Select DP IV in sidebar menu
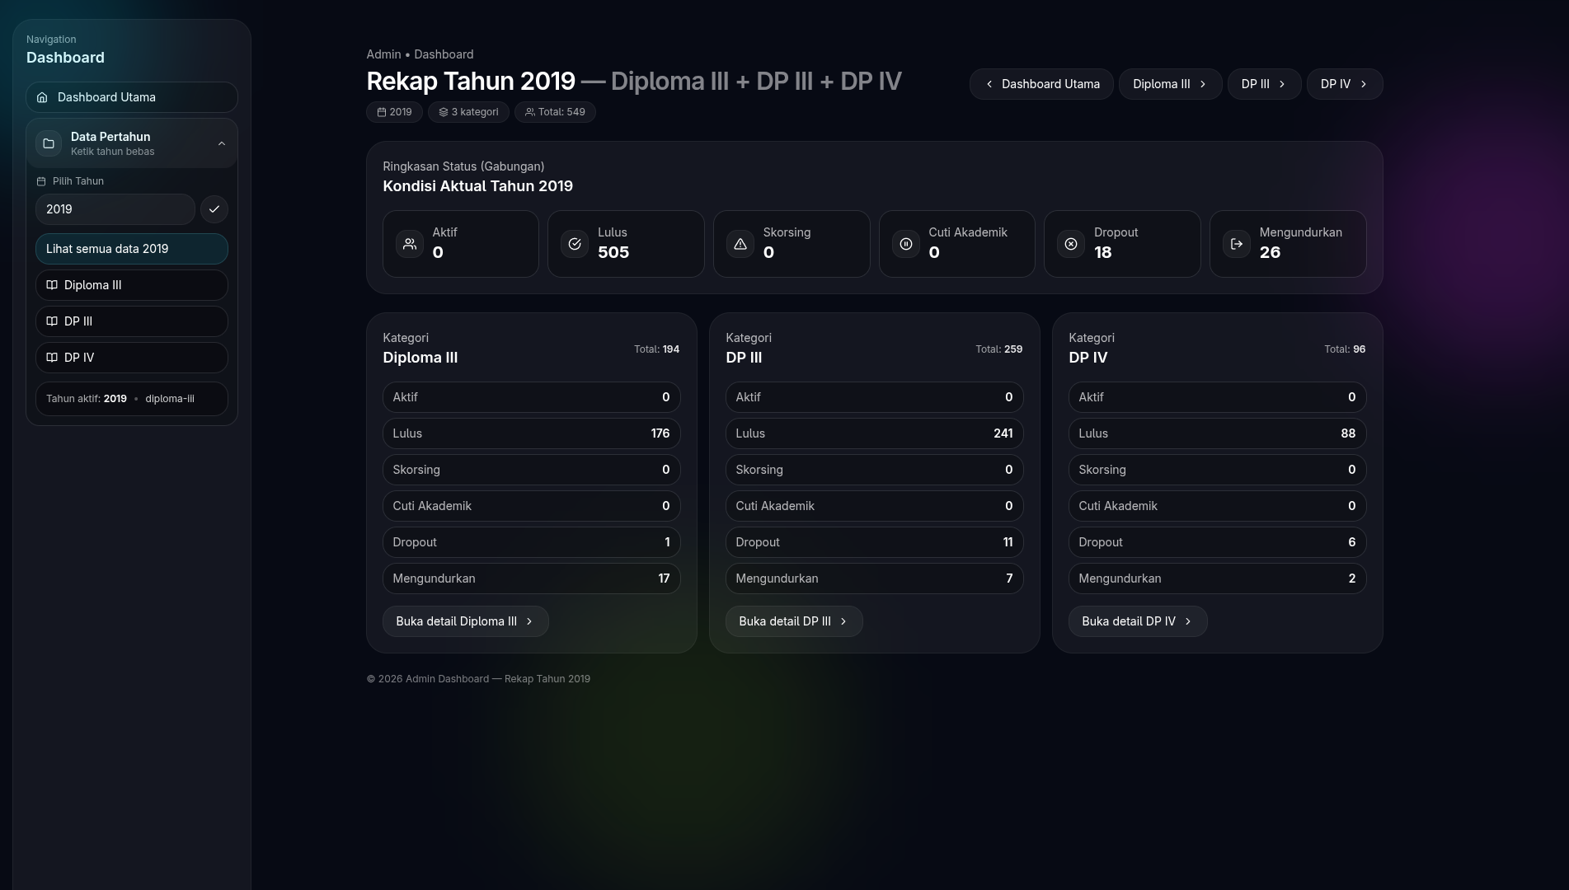 pos(132,358)
